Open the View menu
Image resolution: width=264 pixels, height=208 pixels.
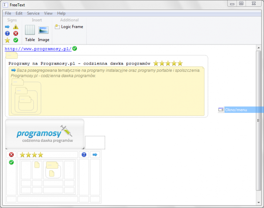coord(48,13)
